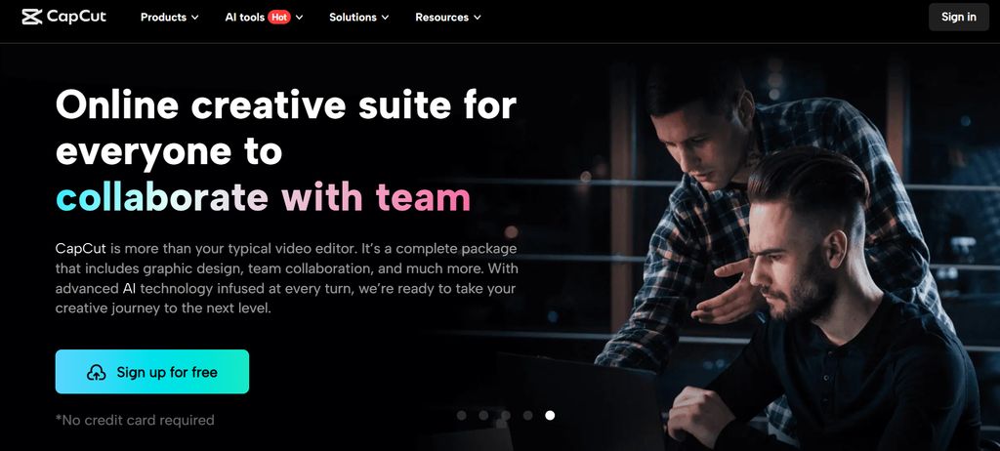This screenshot has width=1000, height=451.
Task: Select the fourth carousel dot
Action: point(527,415)
